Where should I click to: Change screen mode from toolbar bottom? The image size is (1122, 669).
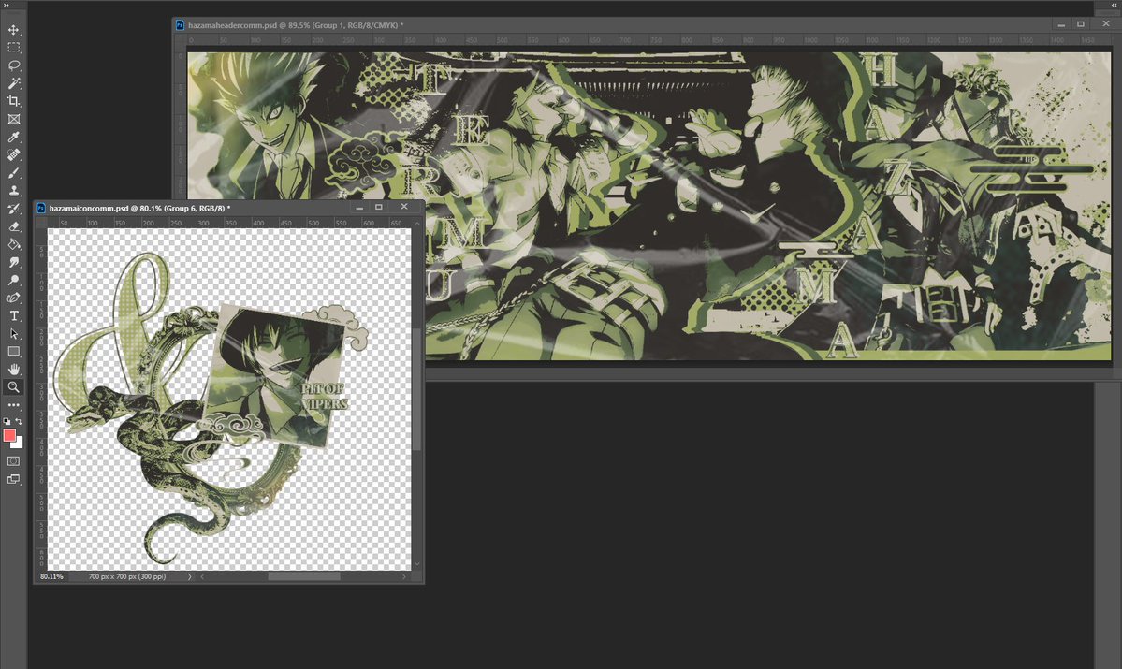[x=14, y=479]
